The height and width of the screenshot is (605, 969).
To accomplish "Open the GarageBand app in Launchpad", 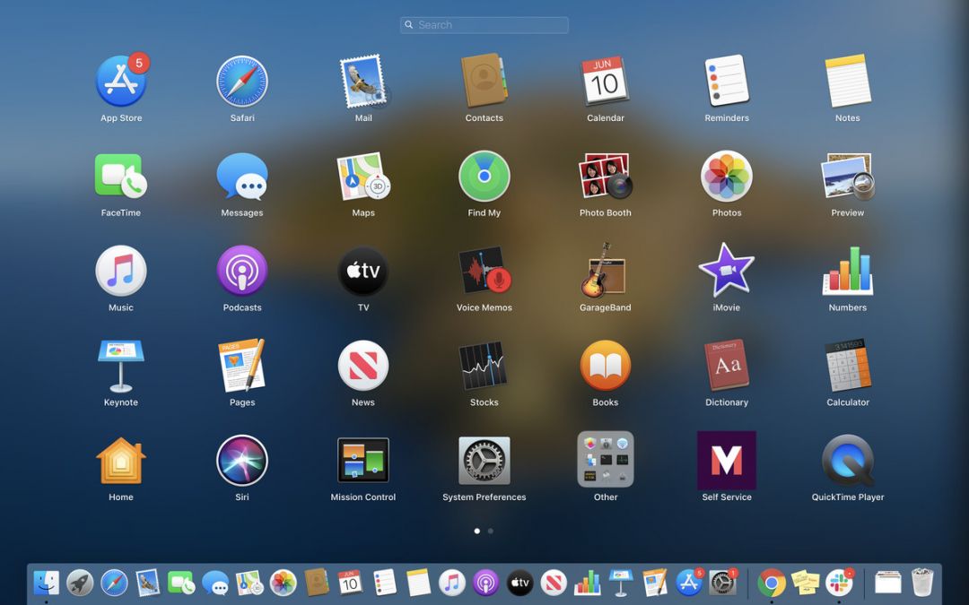I will click(606, 272).
